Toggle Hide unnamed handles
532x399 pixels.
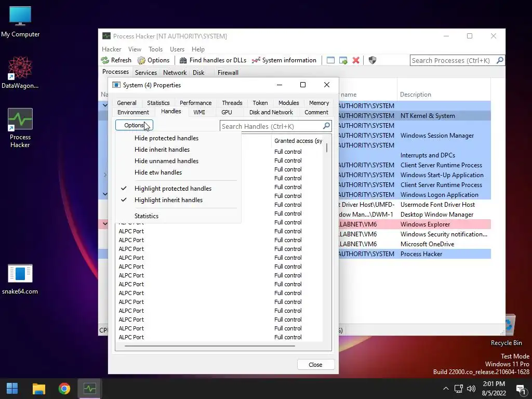tap(178, 161)
